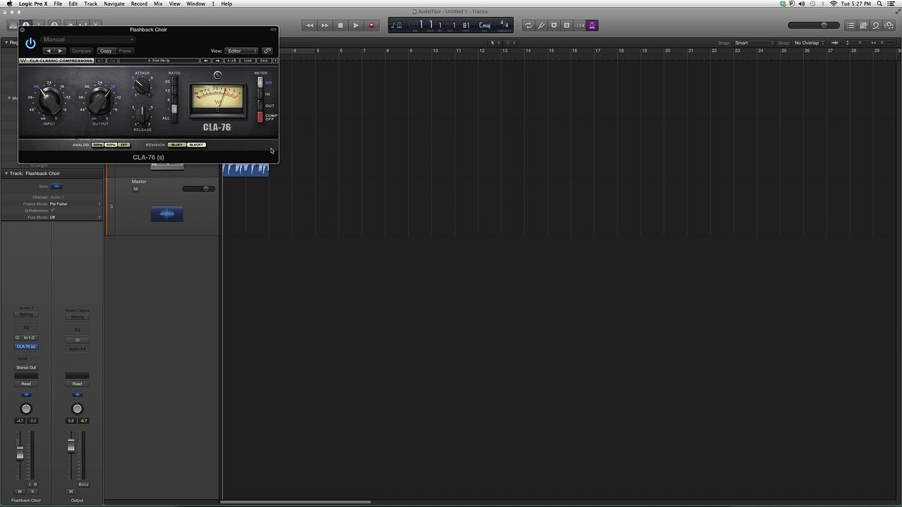Click the Waves previous preset arrow
The width and height of the screenshot is (902, 507).
point(206,61)
